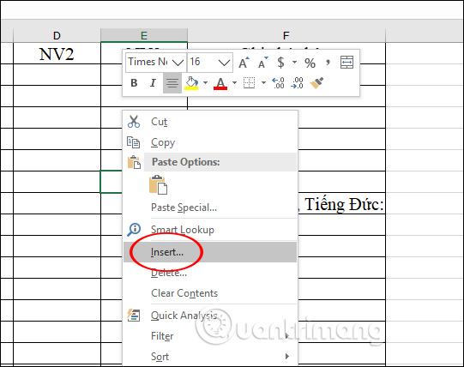The height and width of the screenshot is (367, 464).
Task: Click Decrease Decimal icon
Action: click(297, 83)
